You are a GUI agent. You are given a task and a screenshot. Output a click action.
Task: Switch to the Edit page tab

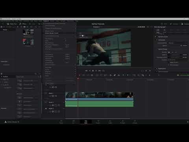pyautogui.click(x=86, y=122)
